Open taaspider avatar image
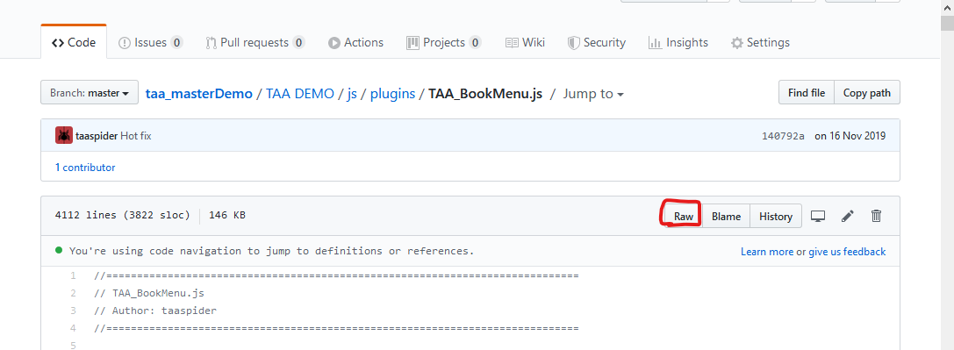The image size is (954, 350). [x=64, y=135]
